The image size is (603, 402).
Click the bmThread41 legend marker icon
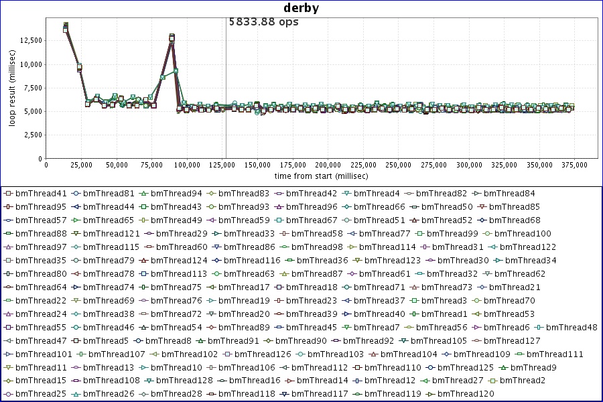(x=8, y=194)
